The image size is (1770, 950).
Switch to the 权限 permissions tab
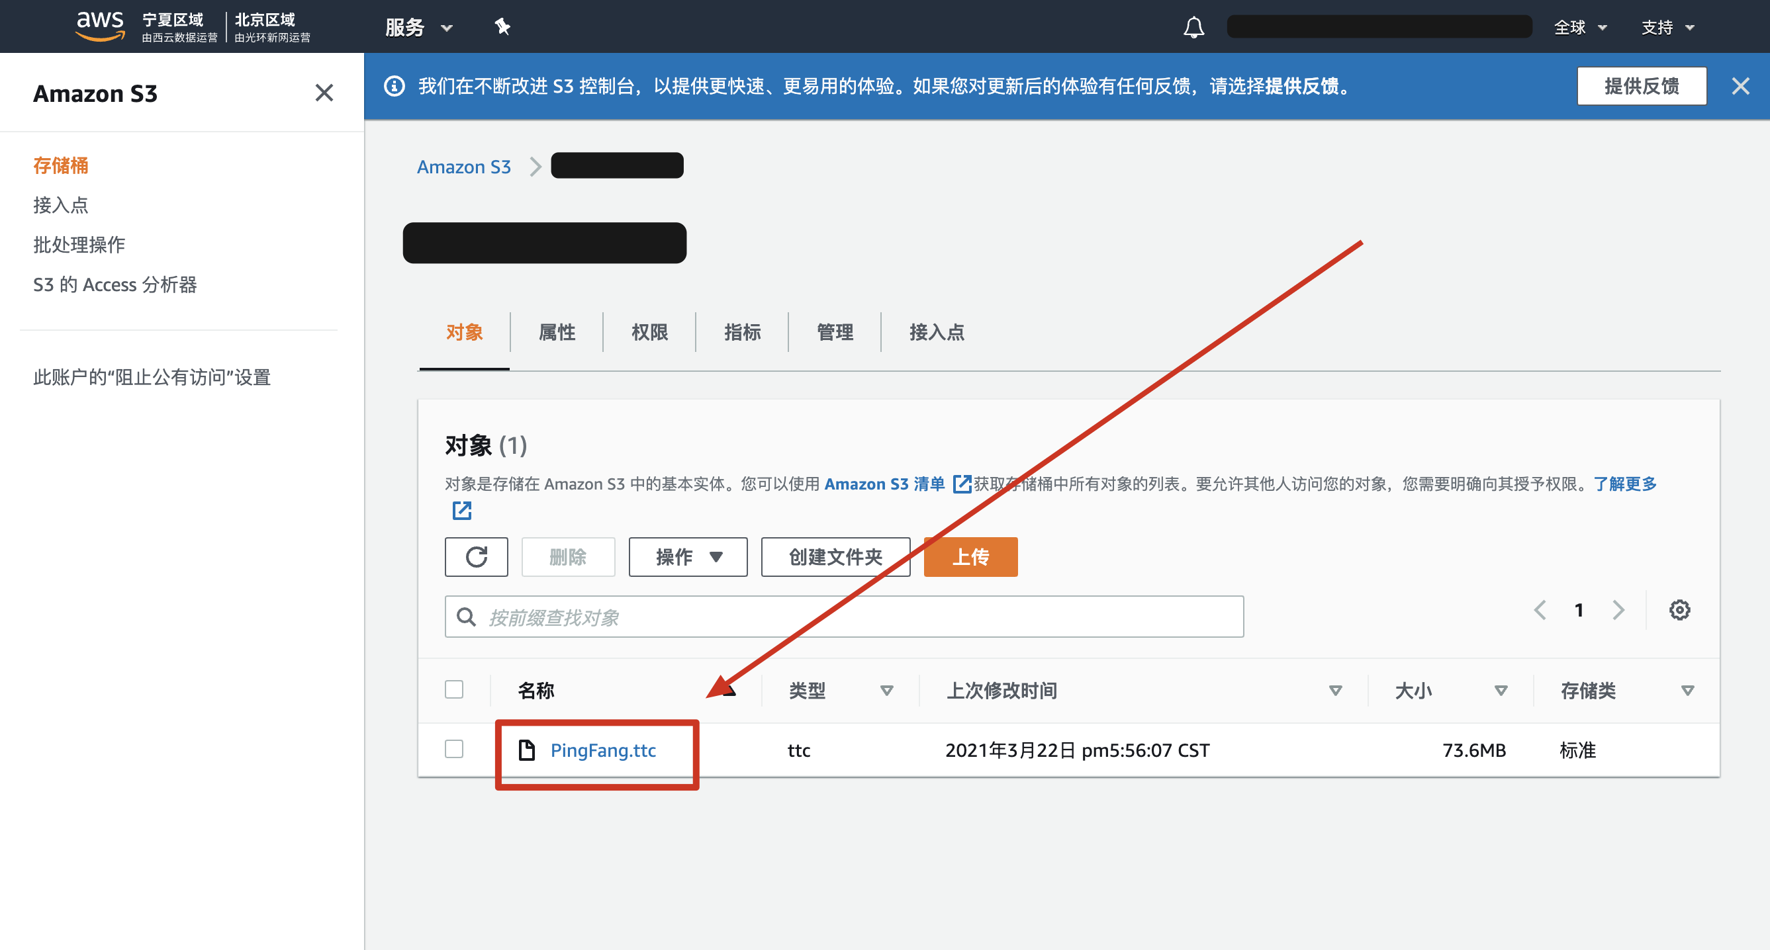(x=649, y=333)
